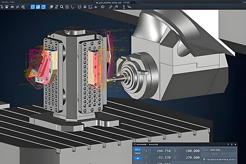
Task: Click the sparkle tools icon beside slash icon
Action: tap(23, 7)
